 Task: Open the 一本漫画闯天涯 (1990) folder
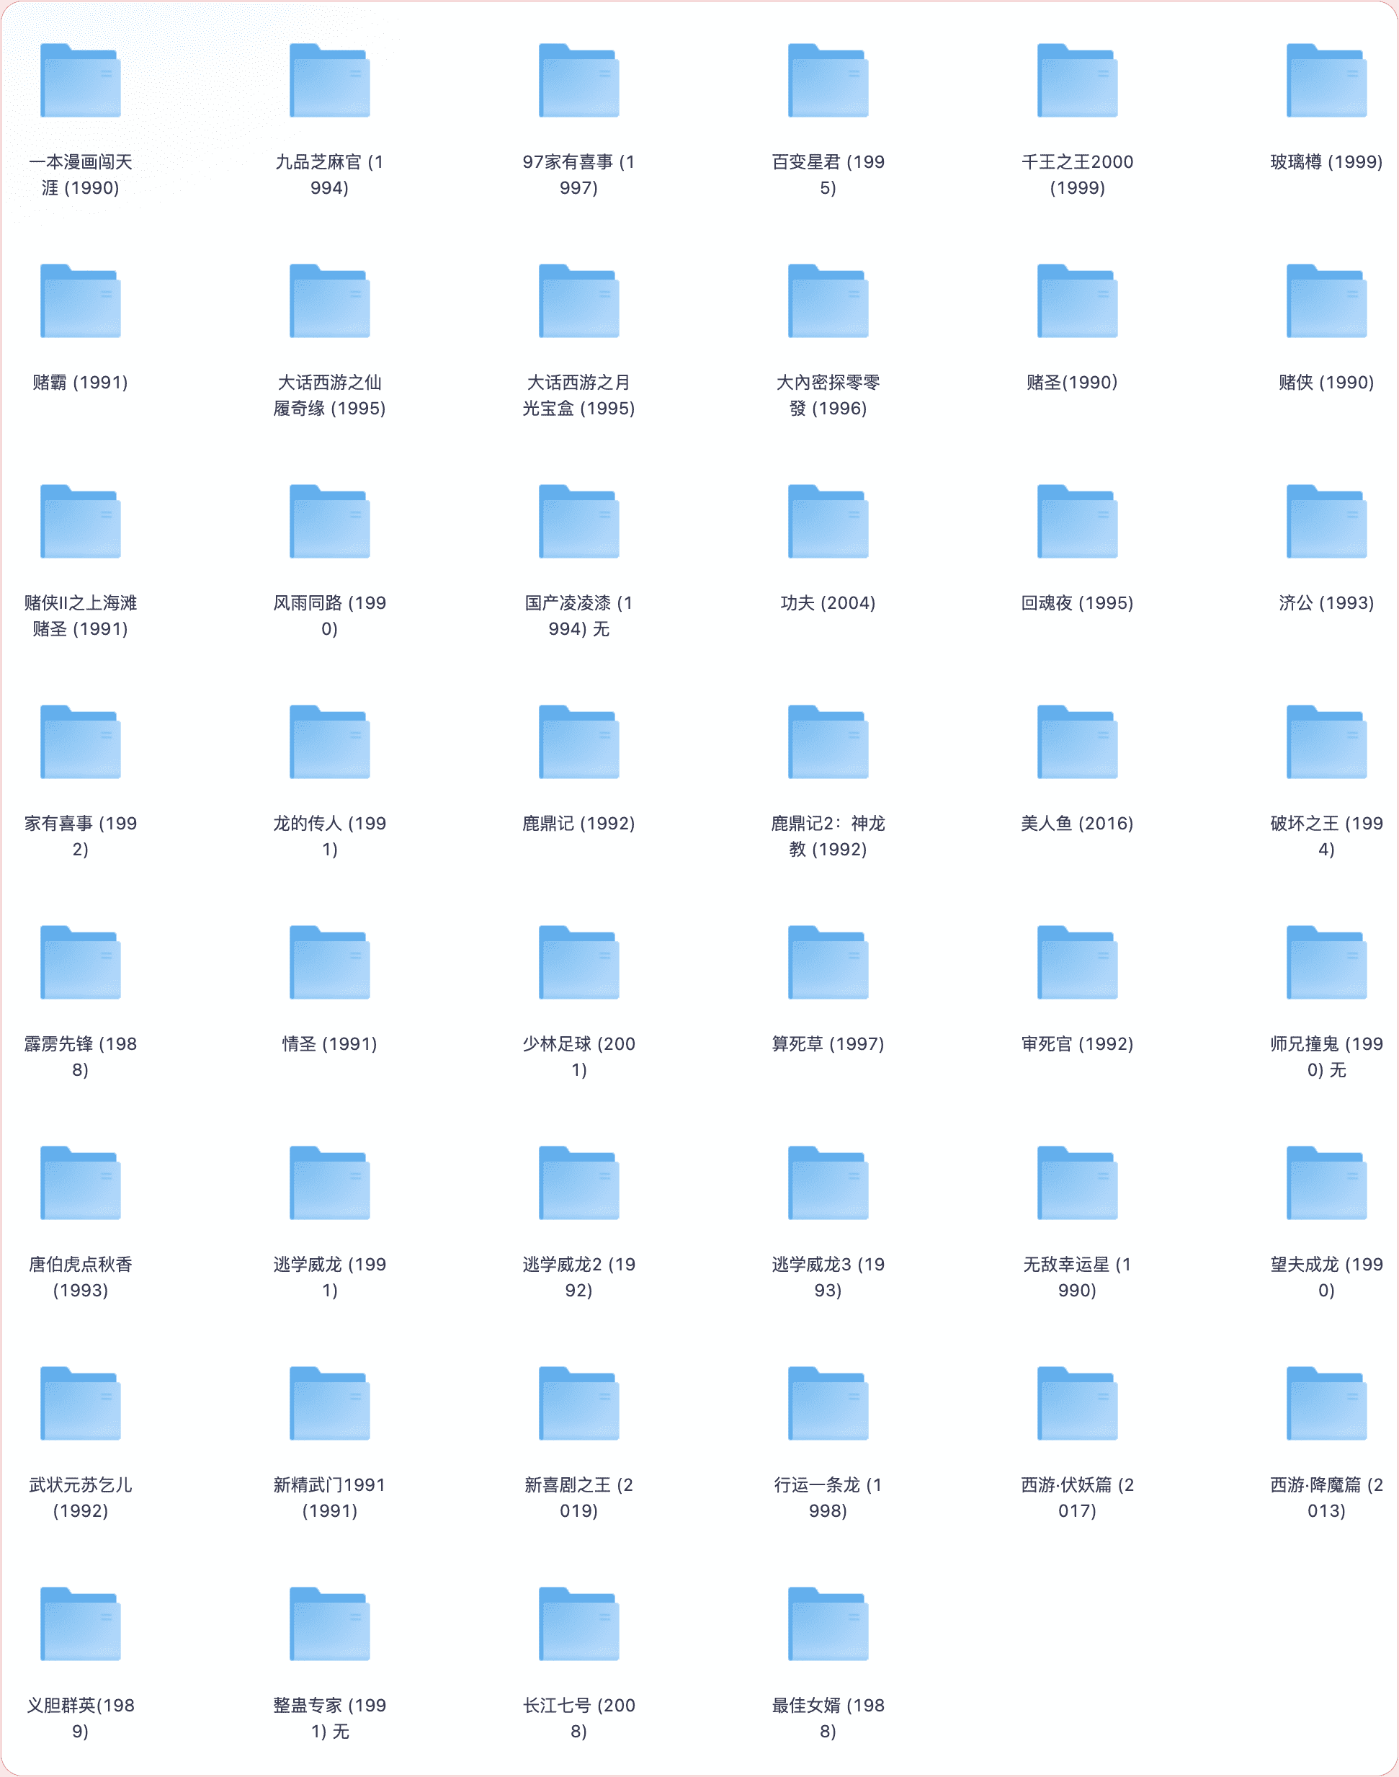(x=80, y=80)
